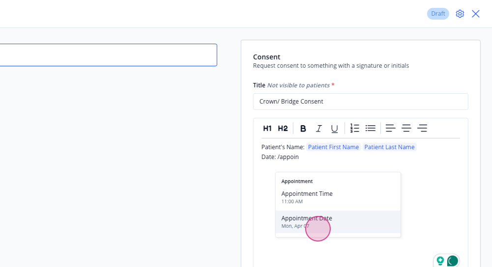
Task: Edit the Crown/ Bridge Consent title field
Action: tap(361, 102)
